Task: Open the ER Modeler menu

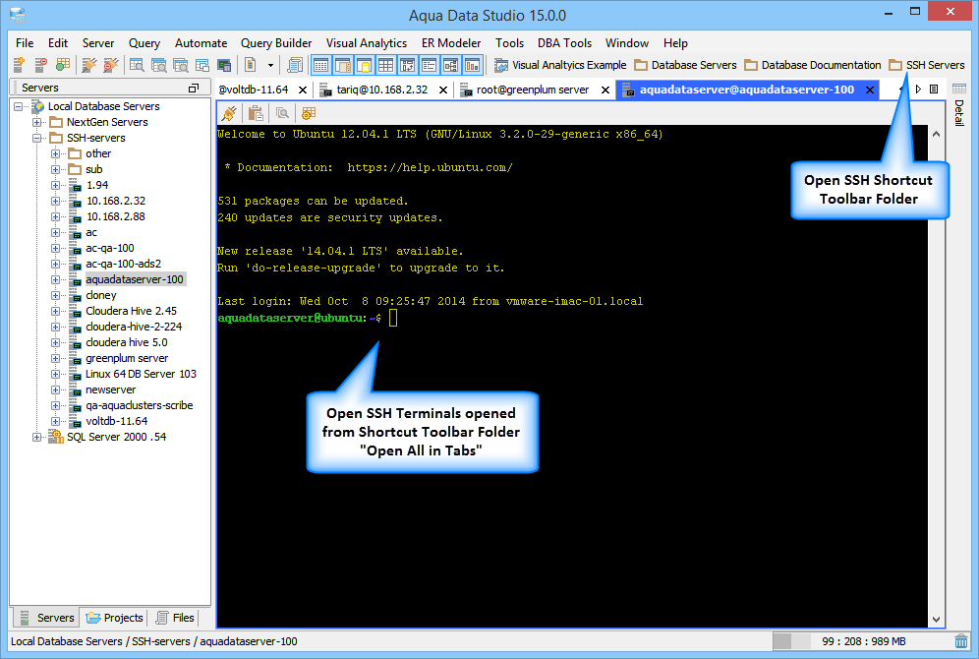Action: [x=451, y=43]
